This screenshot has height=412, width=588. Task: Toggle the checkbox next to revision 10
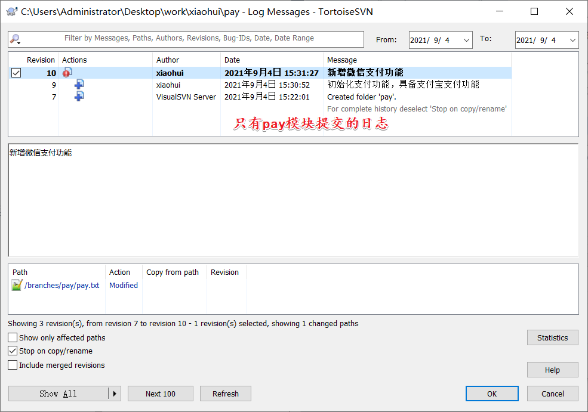16,73
